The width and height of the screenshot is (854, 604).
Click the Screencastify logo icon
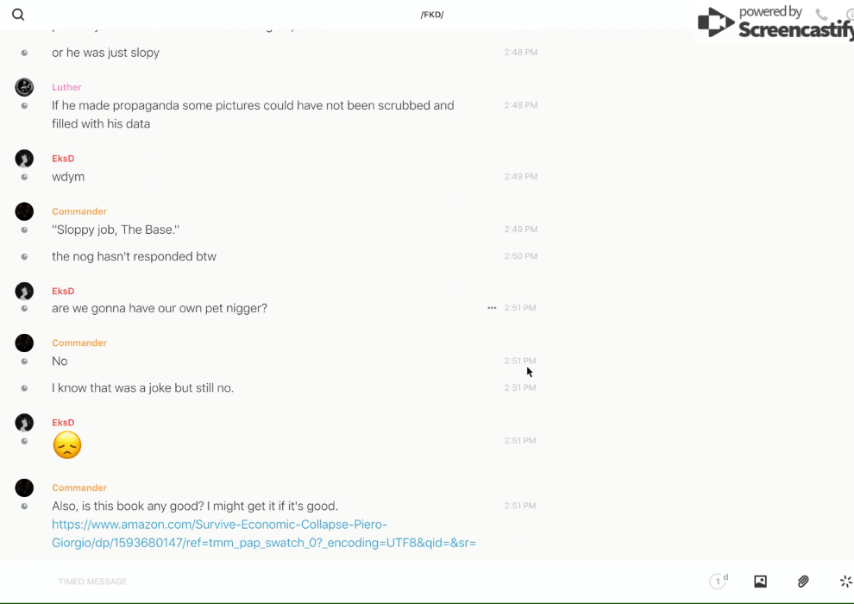click(715, 22)
